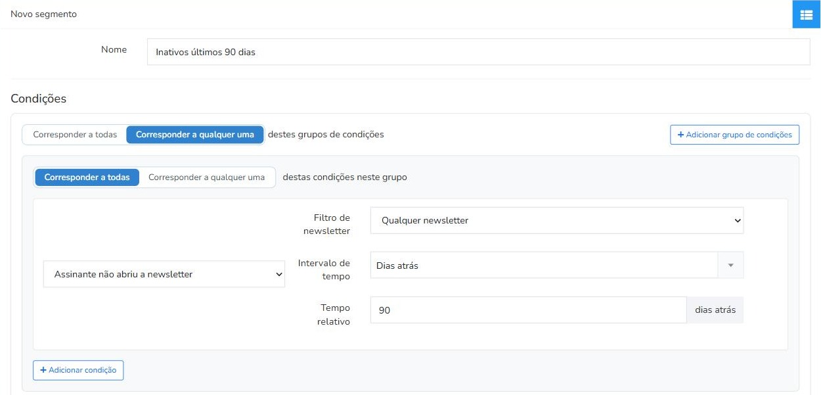Click 'destes grupos de condições' text
821x395 pixels.
[x=326, y=134]
